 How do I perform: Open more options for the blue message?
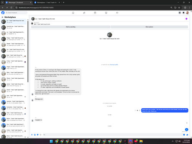[x=135, y=110]
